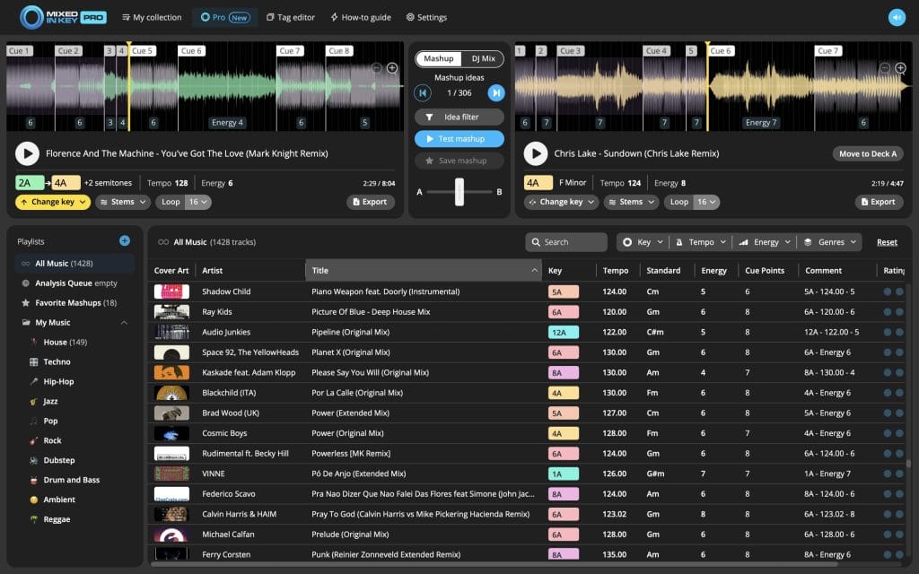Open the search field above the track list
Screen dimensions: 919x574
[x=565, y=242]
